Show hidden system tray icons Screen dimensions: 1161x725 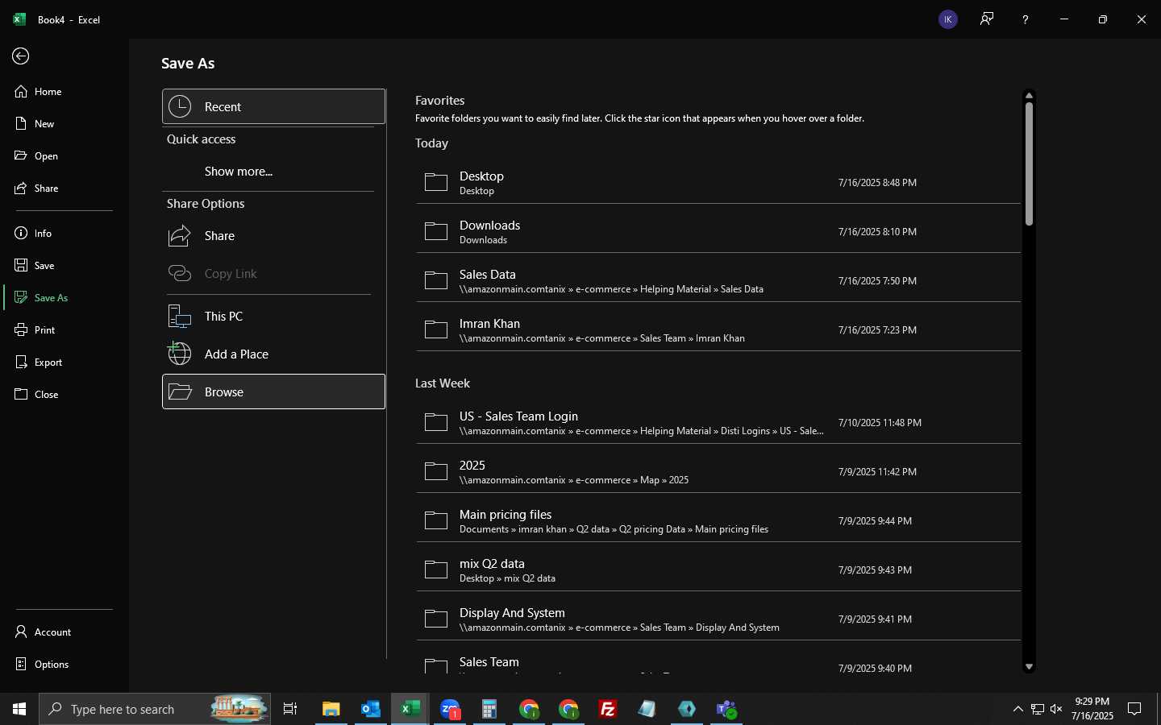(1017, 709)
